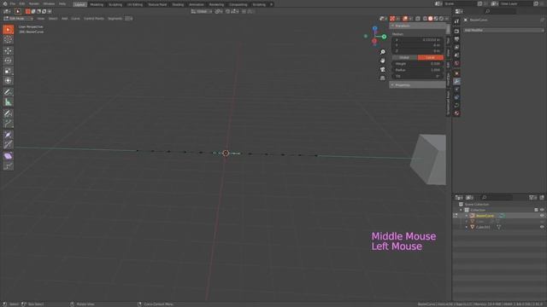Viewport: 547px width, 307px height.
Task: Switch to Sculpting workspace tab
Action: 115,4
